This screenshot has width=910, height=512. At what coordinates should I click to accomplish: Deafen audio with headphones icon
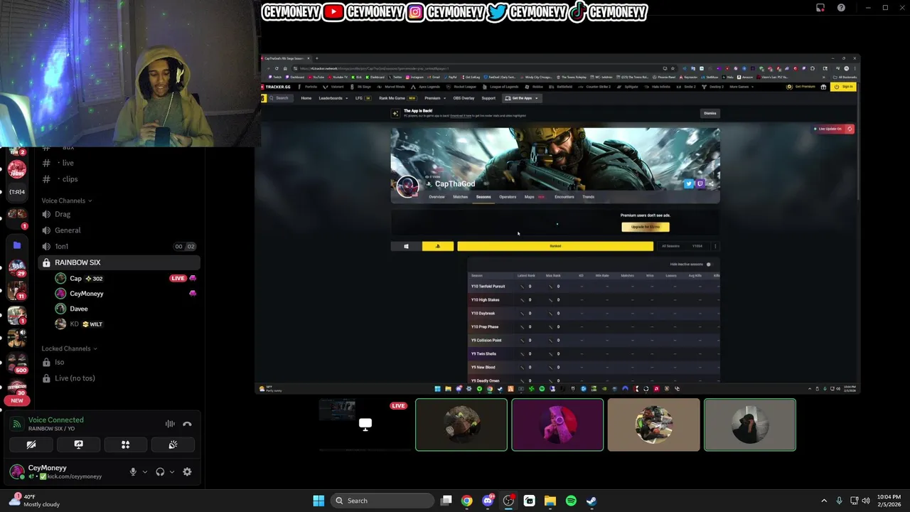pos(160,471)
